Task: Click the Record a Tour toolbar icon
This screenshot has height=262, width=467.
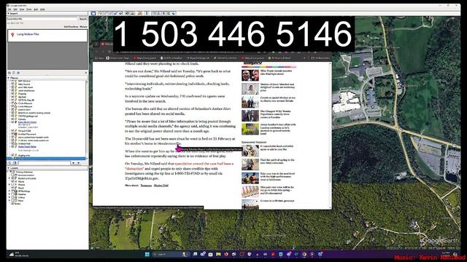Action: [120, 13]
